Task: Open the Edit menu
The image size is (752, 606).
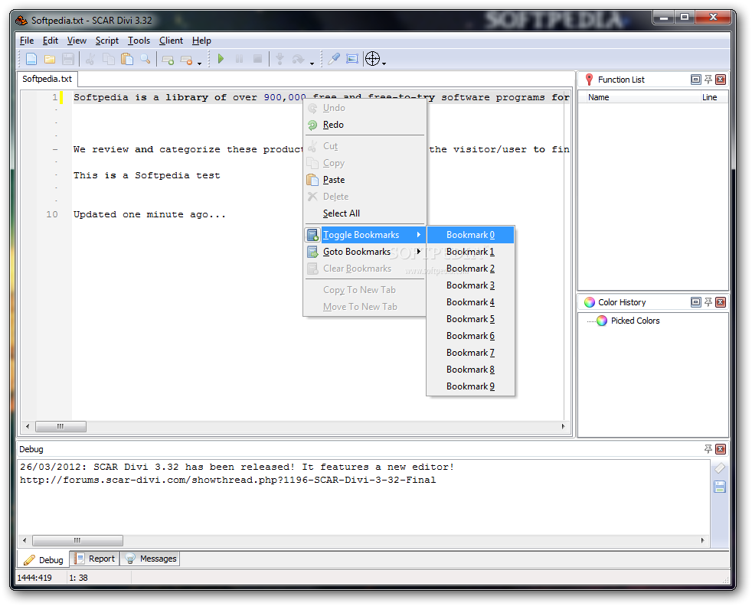Action: coord(51,41)
